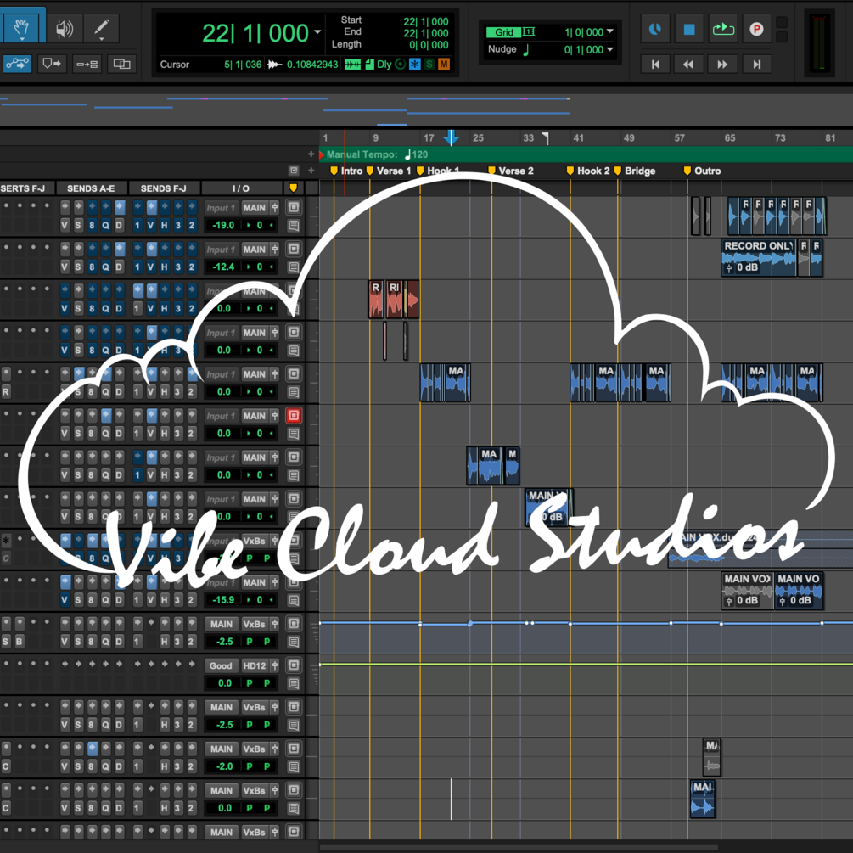The height and width of the screenshot is (853, 853).
Task: Expand the Manual Tempo ruler red triangle
Action: tap(322, 155)
